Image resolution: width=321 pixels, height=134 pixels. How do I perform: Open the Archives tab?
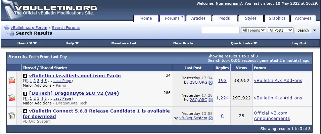pyautogui.click(x=303, y=18)
